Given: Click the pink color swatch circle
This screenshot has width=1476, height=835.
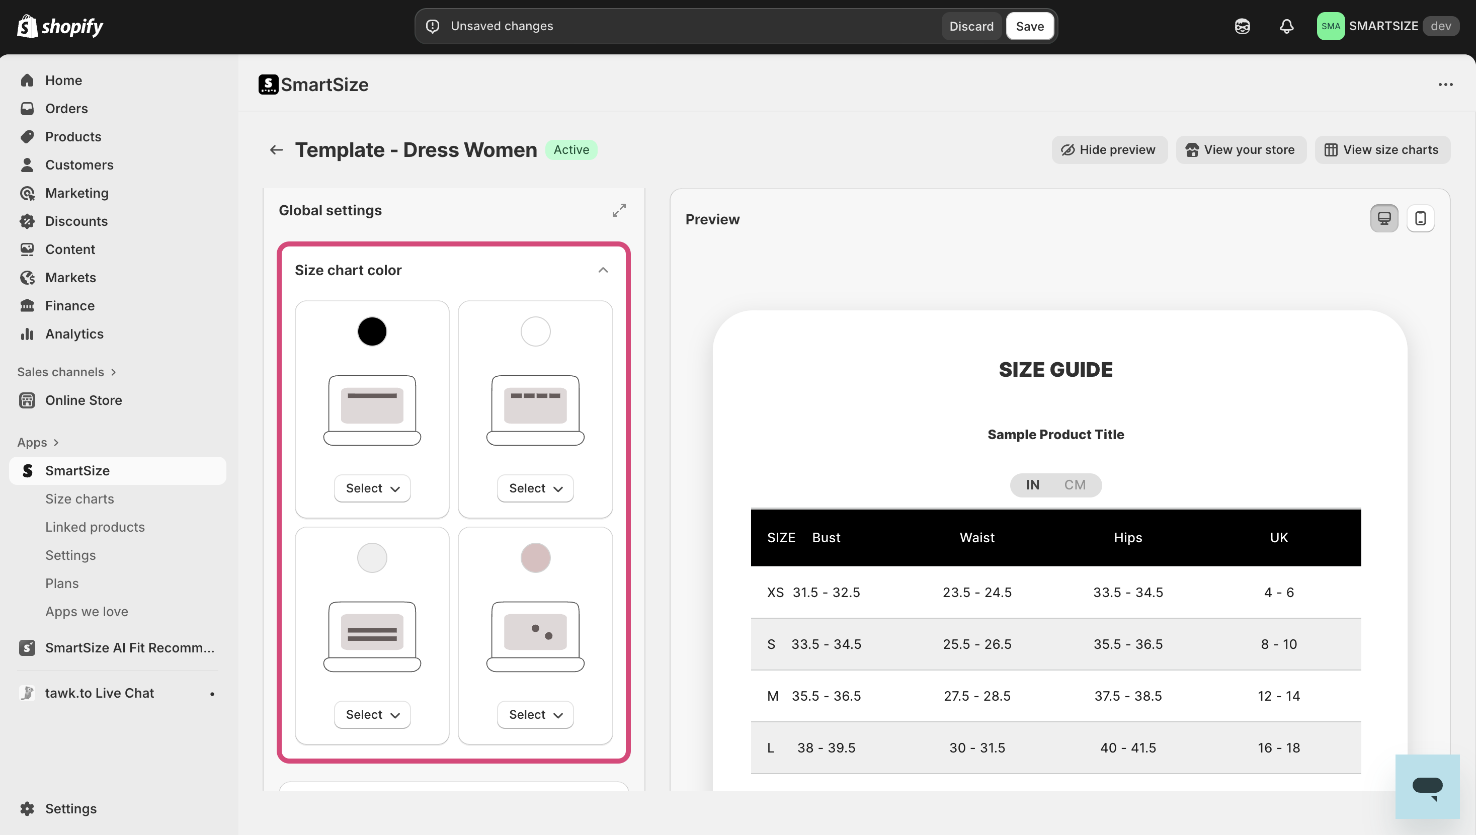Looking at the screenshot, I should coord(535,558).
